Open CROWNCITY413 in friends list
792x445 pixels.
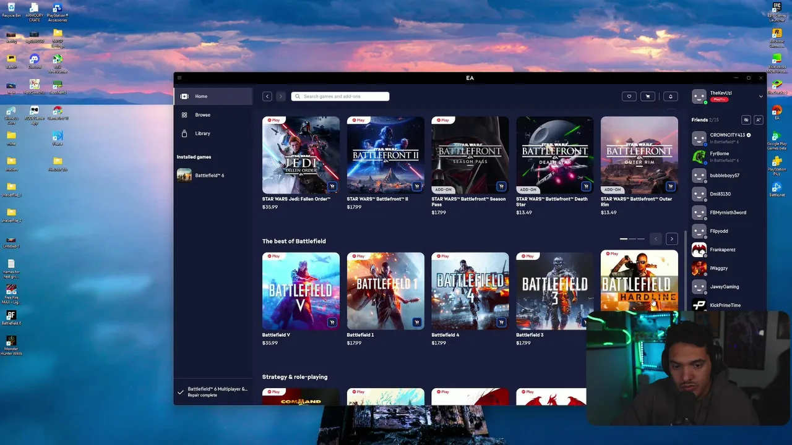coord(728,138)
